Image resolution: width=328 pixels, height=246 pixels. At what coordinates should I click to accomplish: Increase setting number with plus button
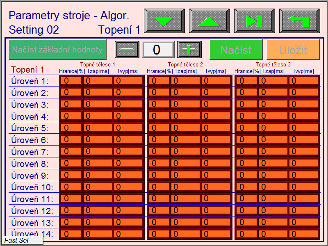189,50
